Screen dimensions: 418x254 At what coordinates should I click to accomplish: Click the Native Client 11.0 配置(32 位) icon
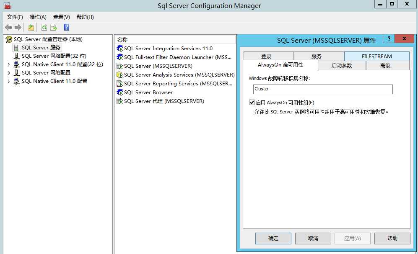(x=16, y=64)
